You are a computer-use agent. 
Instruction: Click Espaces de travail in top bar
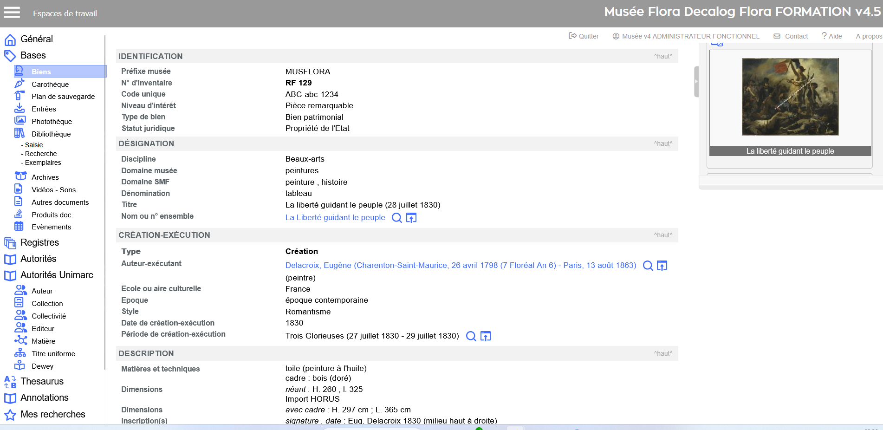coord(65,13)
